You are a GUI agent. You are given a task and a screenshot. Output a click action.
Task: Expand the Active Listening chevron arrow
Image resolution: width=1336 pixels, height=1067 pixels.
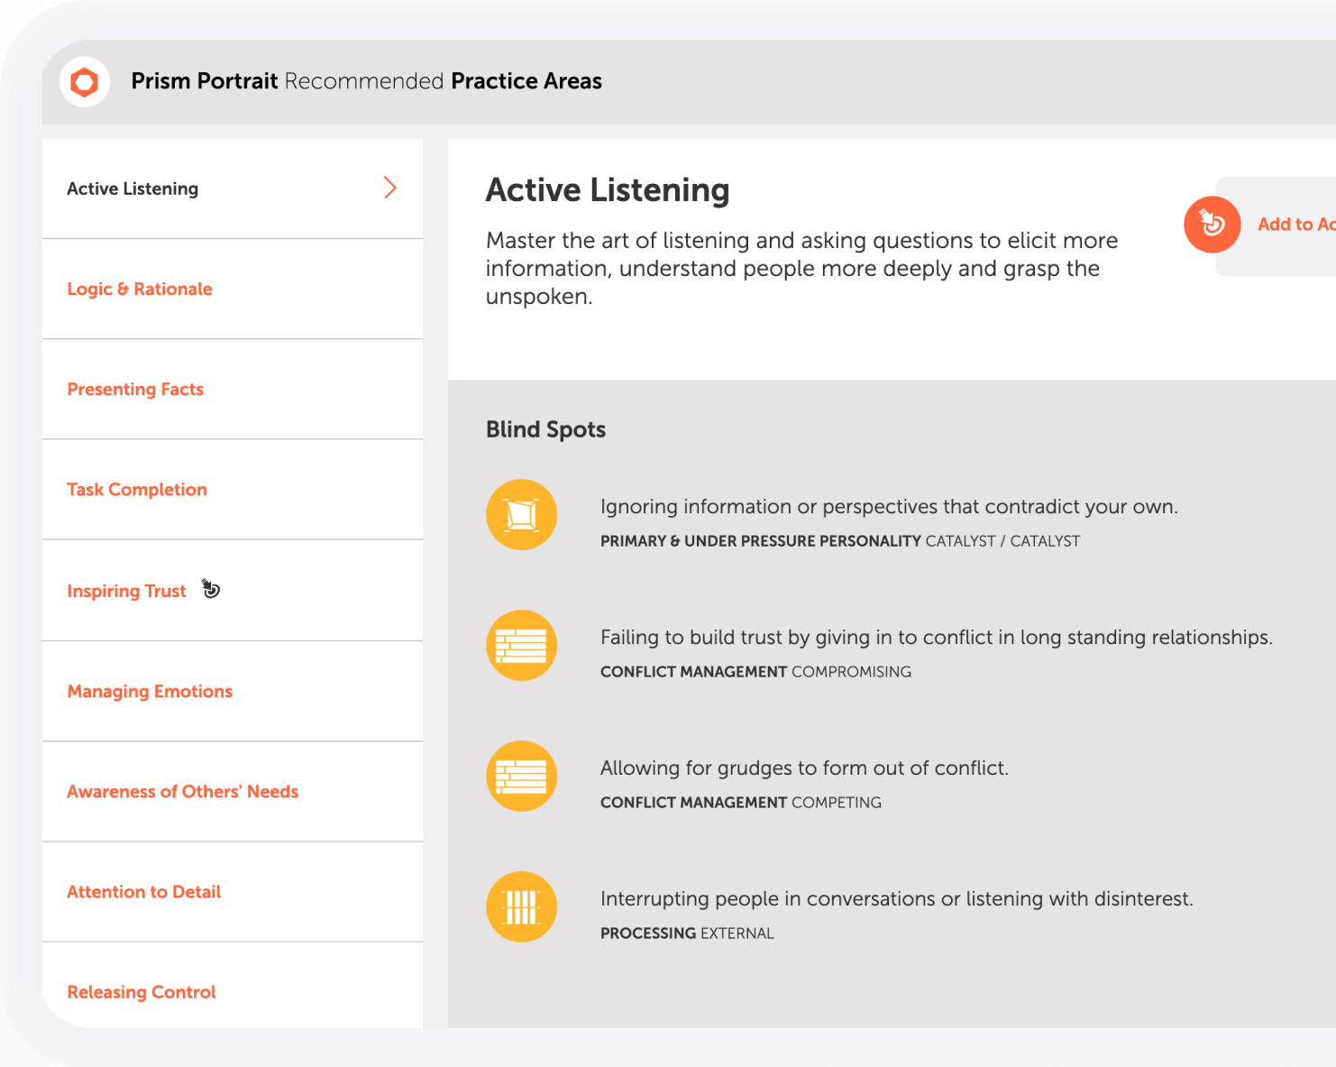389,188
